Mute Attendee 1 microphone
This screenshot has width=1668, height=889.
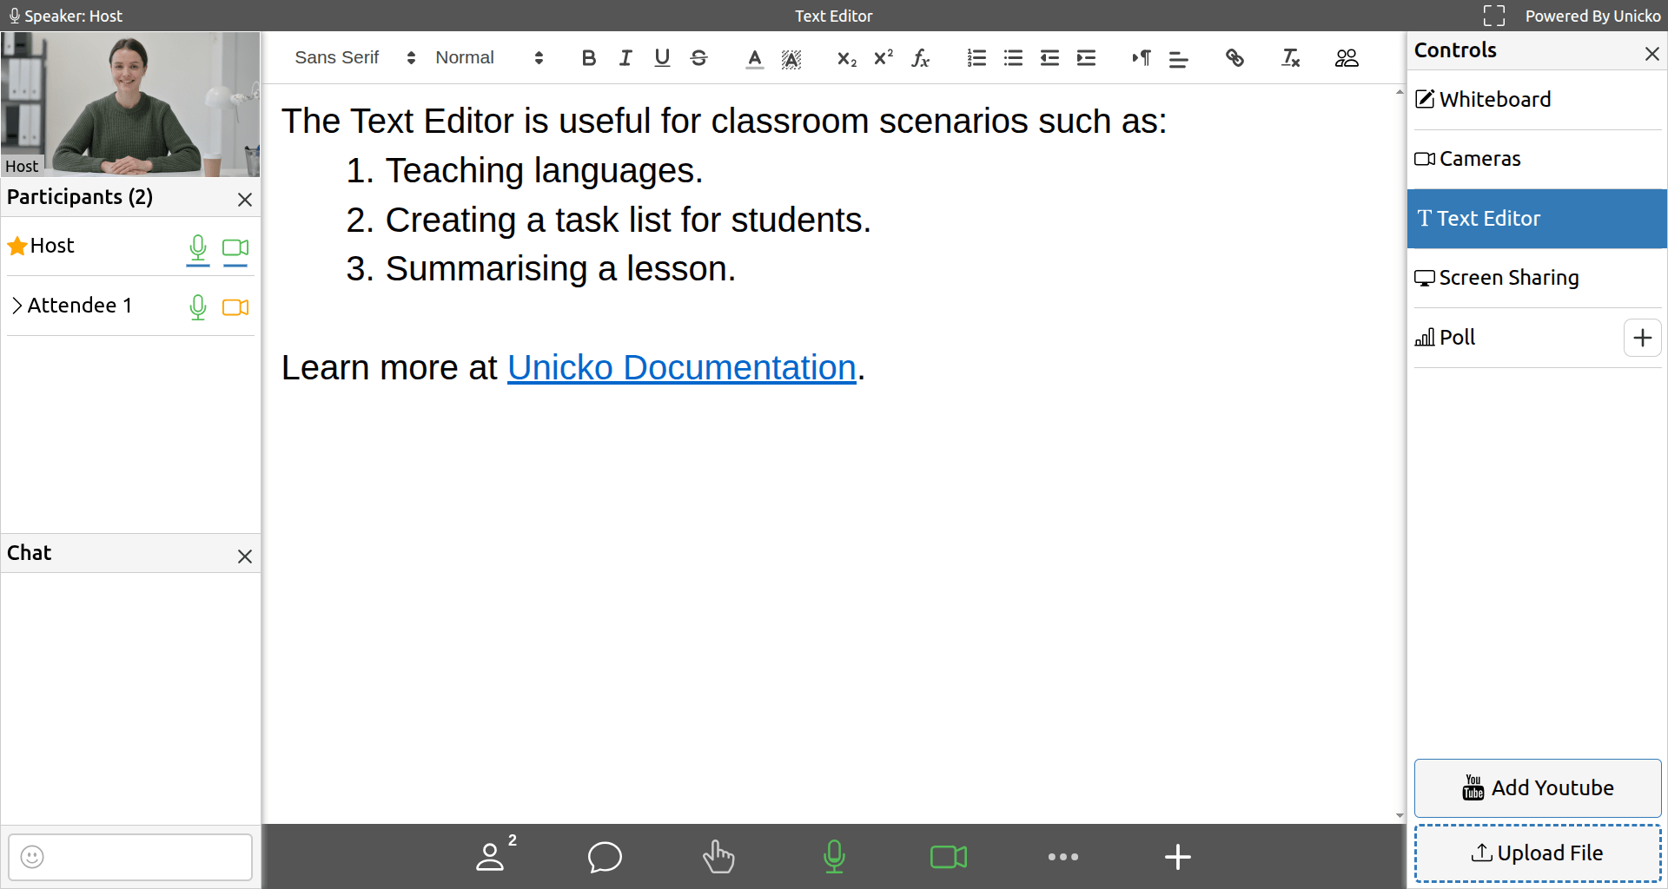coord(198,307)
